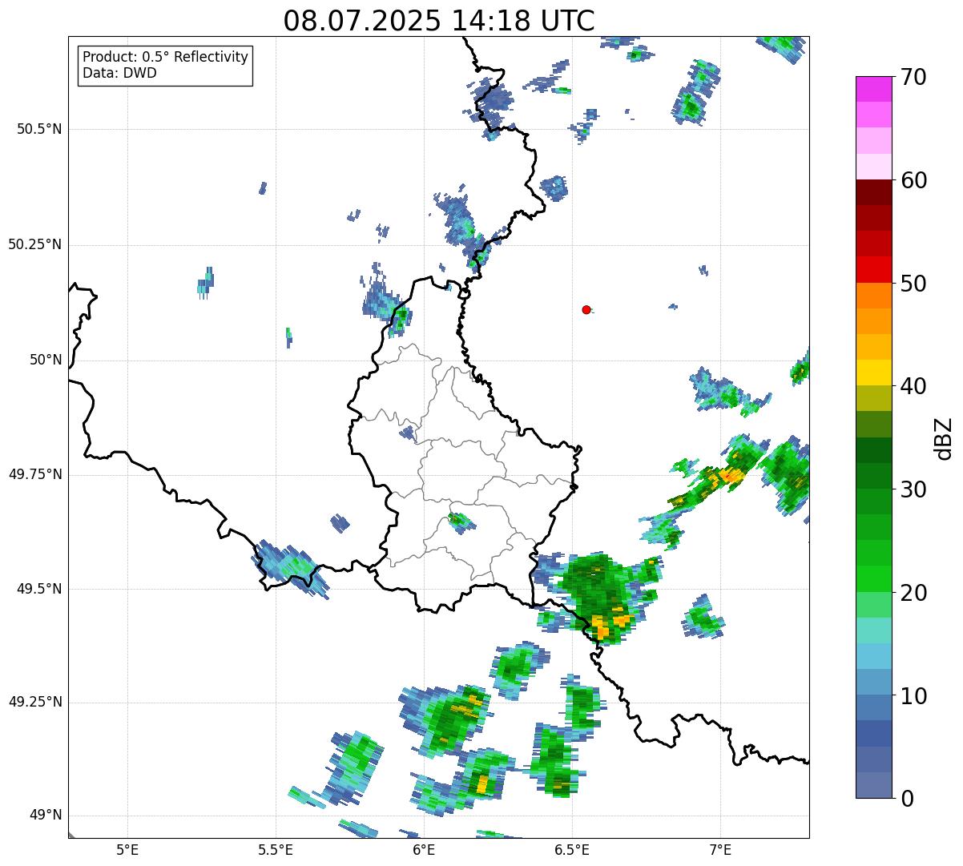Viewport: 963px width, 866px height.
Task: Click the red location marker dot
Action: 586,309
